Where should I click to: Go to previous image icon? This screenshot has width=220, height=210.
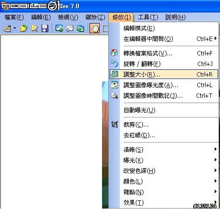point(59,28)
